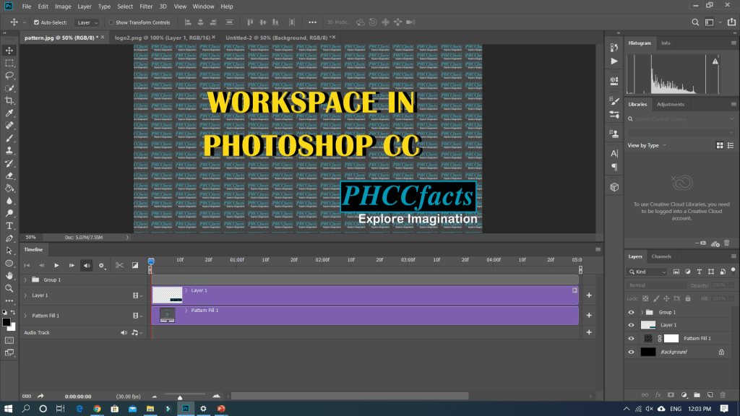Select the Lasso tool
The height and width of the screenshot is (416, 740).
pos(9,75)
